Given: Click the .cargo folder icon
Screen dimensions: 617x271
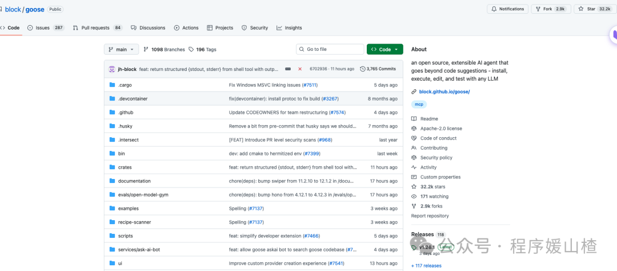Looking at the screenshot, I should click(113, 85).
